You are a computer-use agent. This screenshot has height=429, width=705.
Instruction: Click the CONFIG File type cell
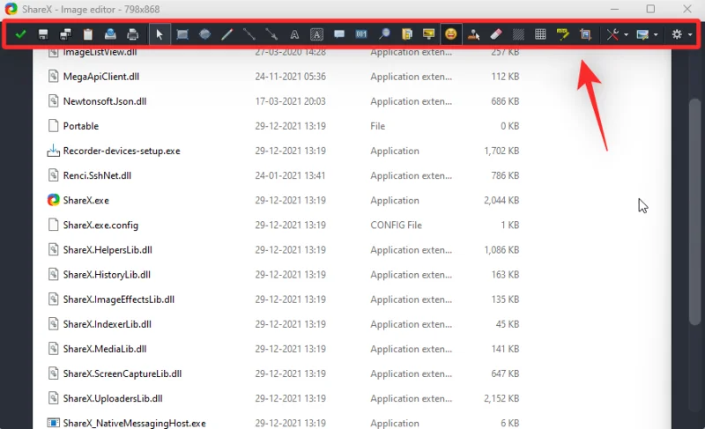(x=396, y=225)
